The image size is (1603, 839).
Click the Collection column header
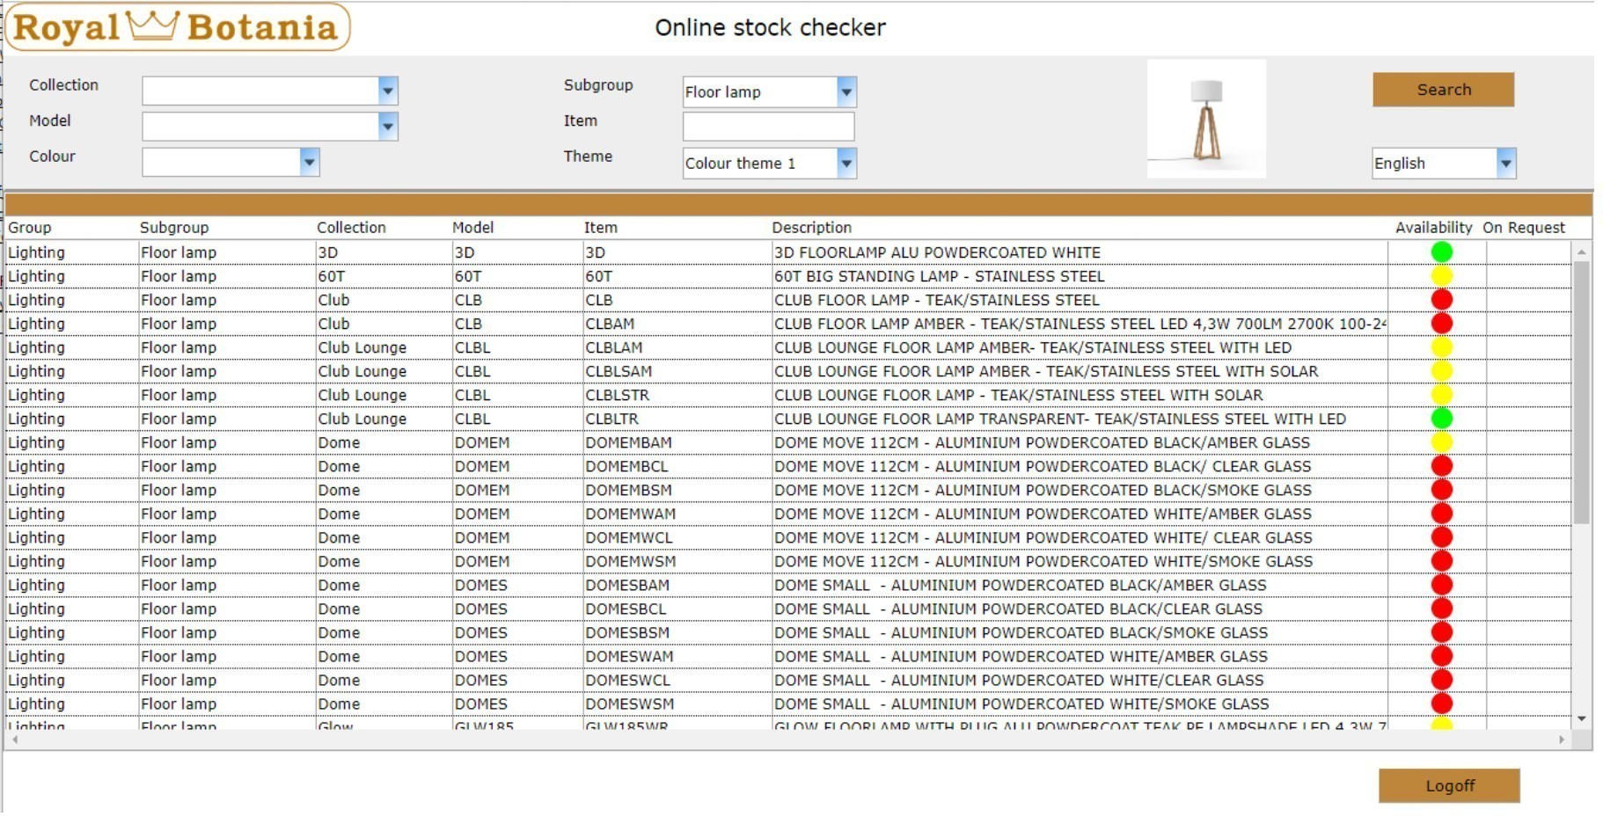coord(351,228)
